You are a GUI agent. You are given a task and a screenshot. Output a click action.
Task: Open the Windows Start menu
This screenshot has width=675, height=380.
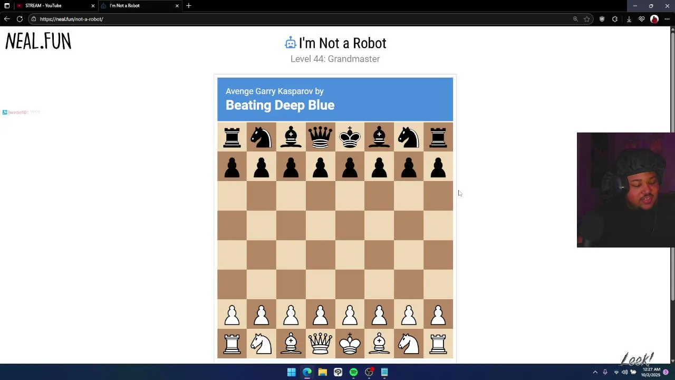[x=291, y=372]
